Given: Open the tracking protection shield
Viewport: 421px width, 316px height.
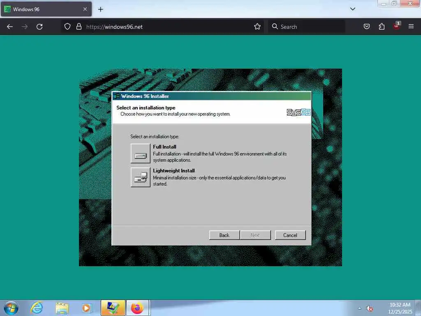Looking at the screenshot, I should [x=67, y=27].
